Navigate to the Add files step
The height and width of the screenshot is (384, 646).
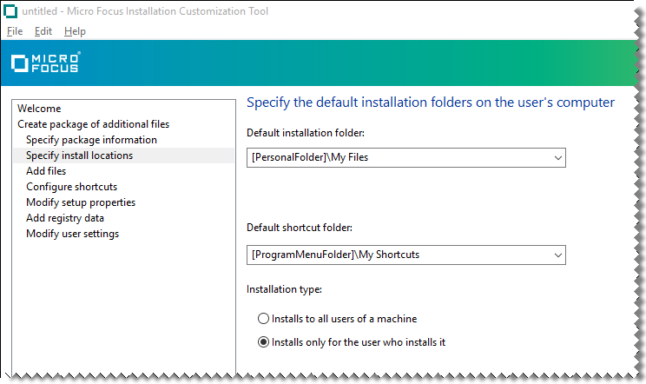[x=46, y=171]
